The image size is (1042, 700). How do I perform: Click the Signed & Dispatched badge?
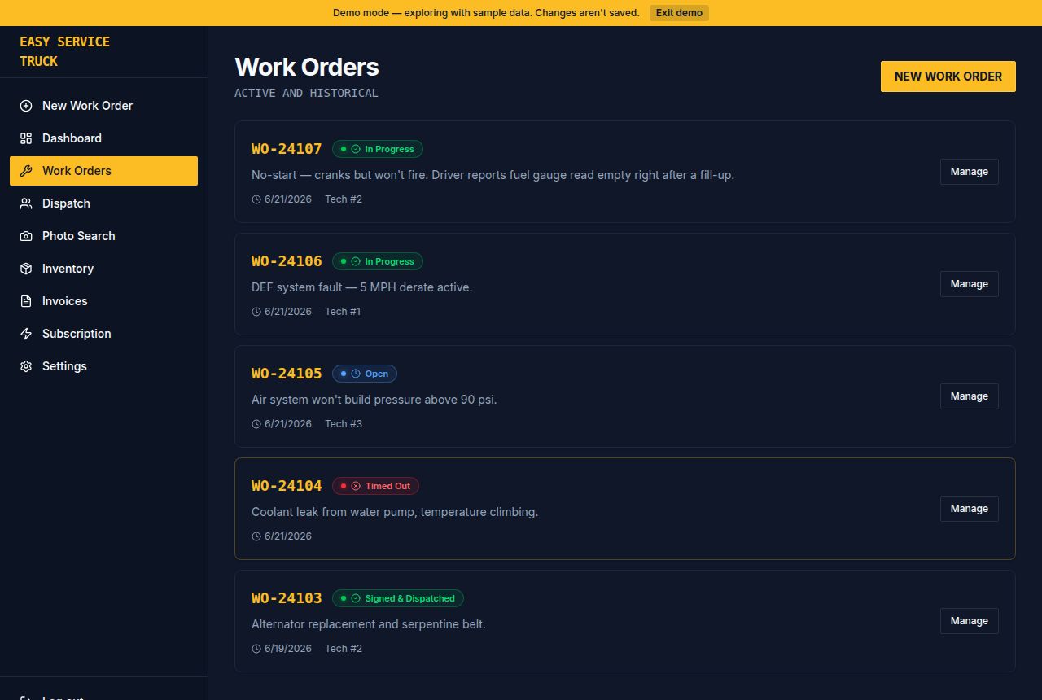pyautogui.click(x=398, y=598)
